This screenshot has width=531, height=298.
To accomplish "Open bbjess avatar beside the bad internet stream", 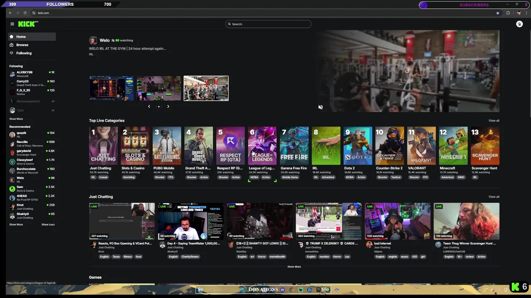I will (369, 245).
